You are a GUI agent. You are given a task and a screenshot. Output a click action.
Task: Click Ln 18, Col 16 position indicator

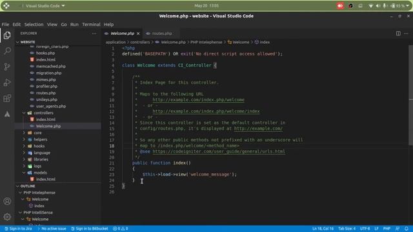coord(323,229)
